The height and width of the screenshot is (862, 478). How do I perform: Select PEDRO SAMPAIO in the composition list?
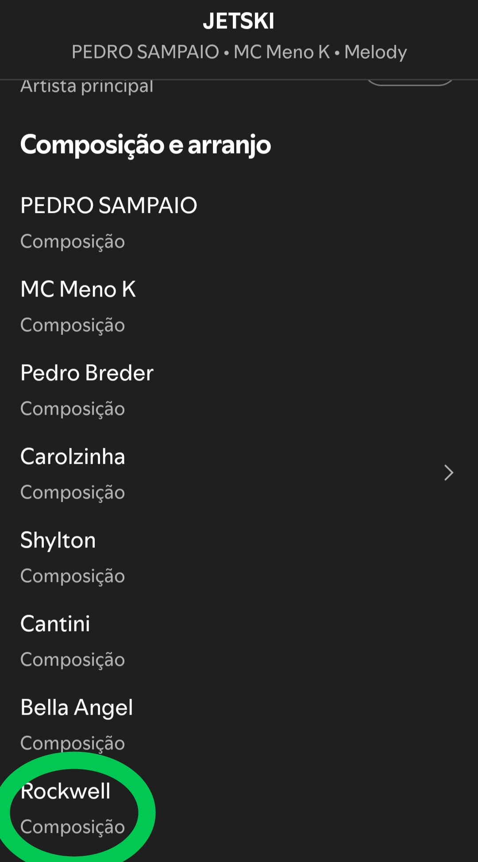click(109, 205)
